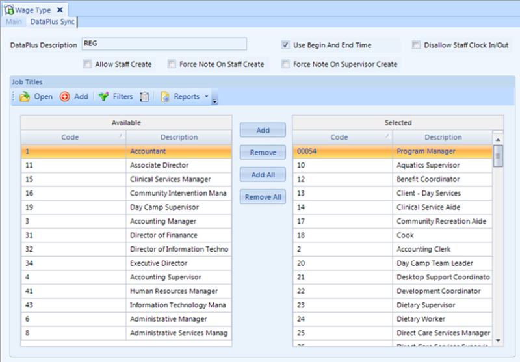Expand the Reports dropdown arrow
The image size is (520, 362).
pos(207,97)
